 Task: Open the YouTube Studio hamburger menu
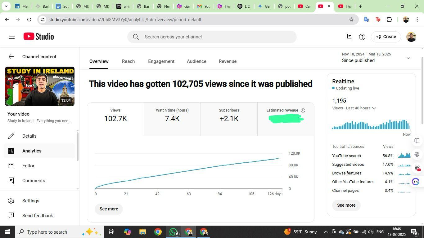pyautogui.click(x=12, y=37)
